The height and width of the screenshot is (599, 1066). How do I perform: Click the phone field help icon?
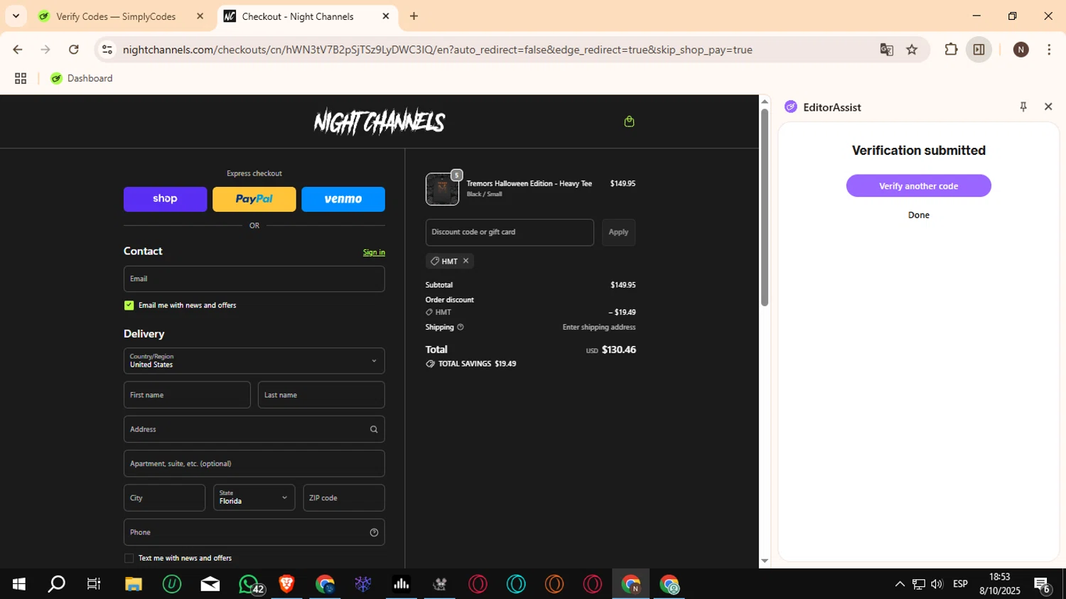[374, 532]
